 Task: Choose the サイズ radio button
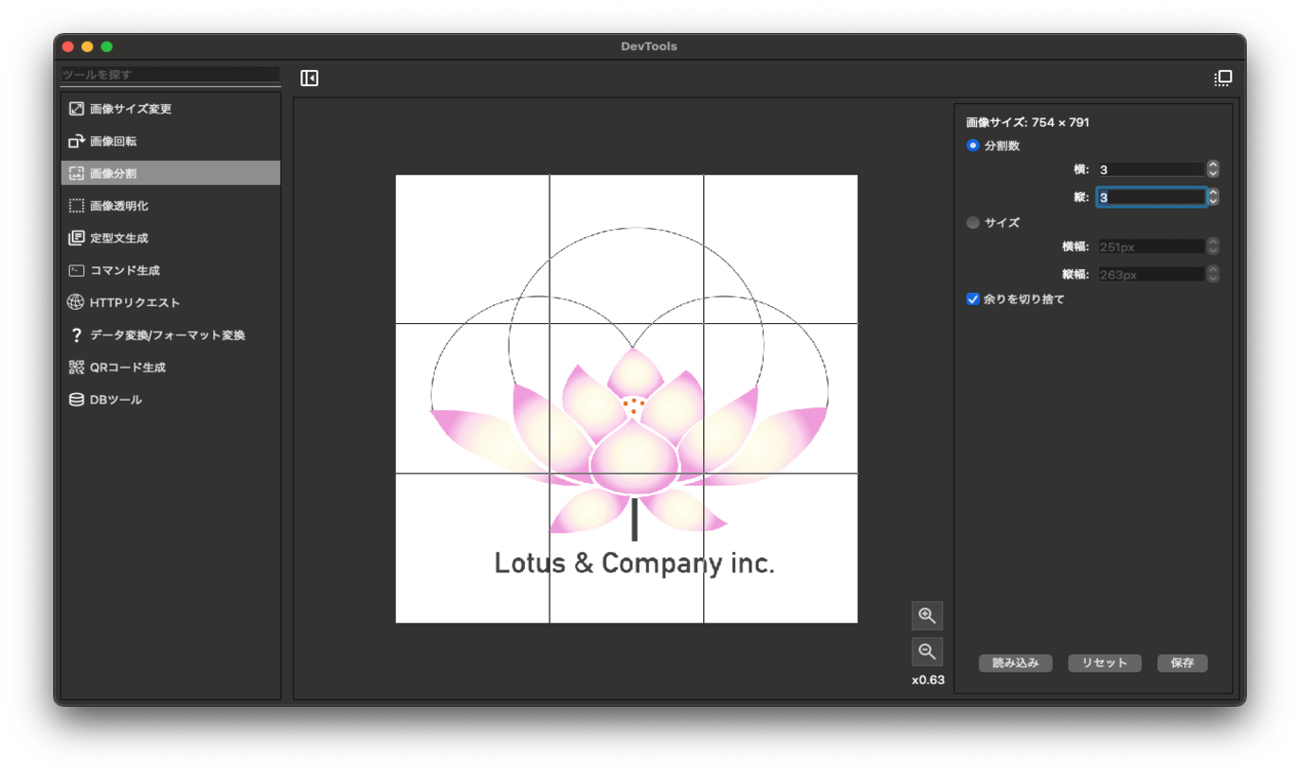coord(972,223)
